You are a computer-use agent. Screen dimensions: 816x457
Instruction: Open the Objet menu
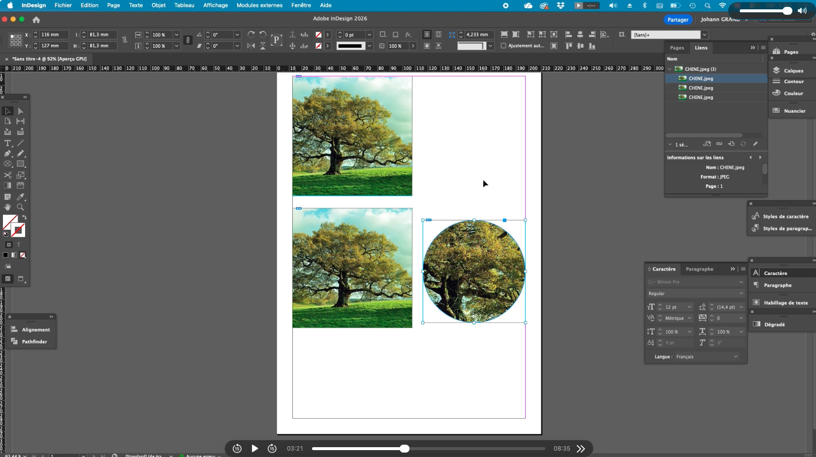coord(158,5)
